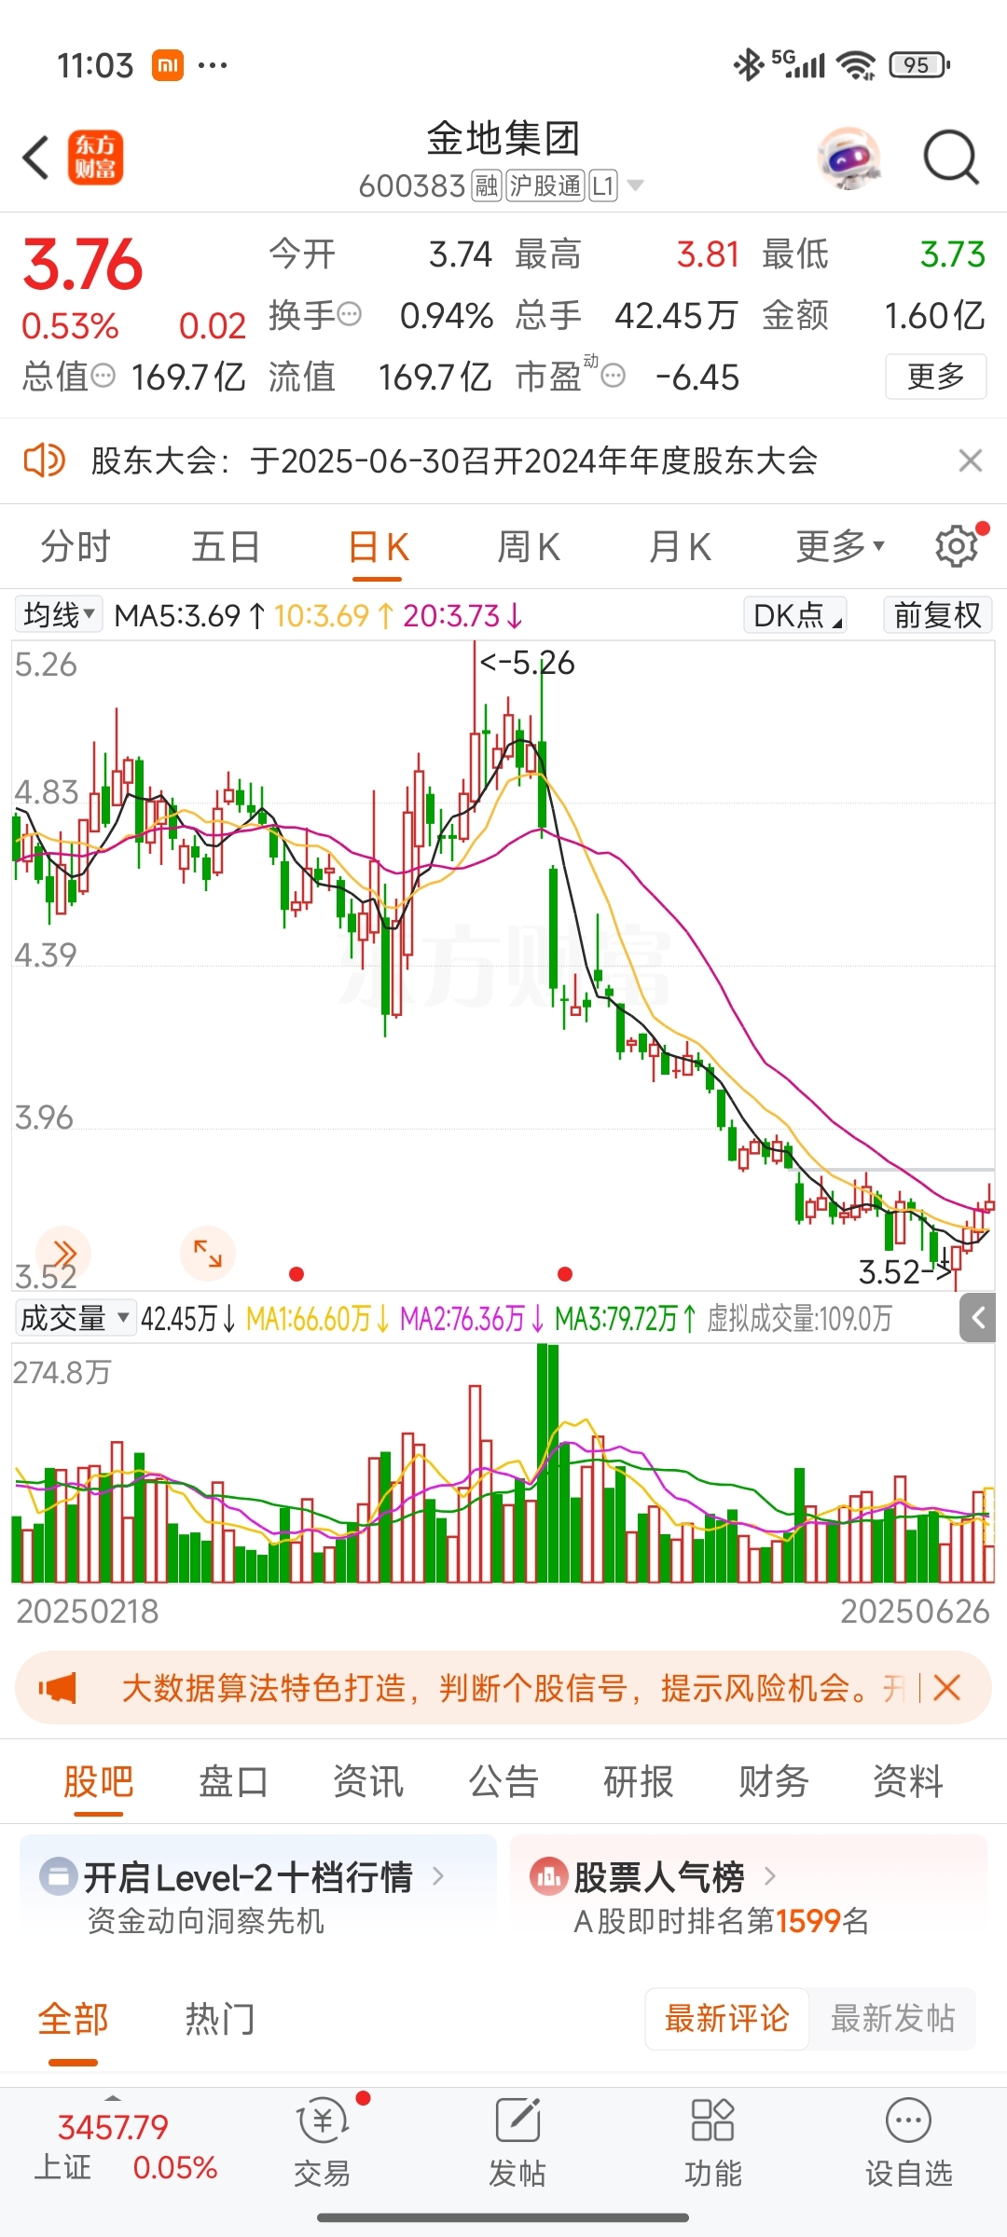Image resolution: width=1007 pixels, height=2237 pixels.
Task: Open the 上证 index ticker 3457.79
Action: coord(113,2127)
